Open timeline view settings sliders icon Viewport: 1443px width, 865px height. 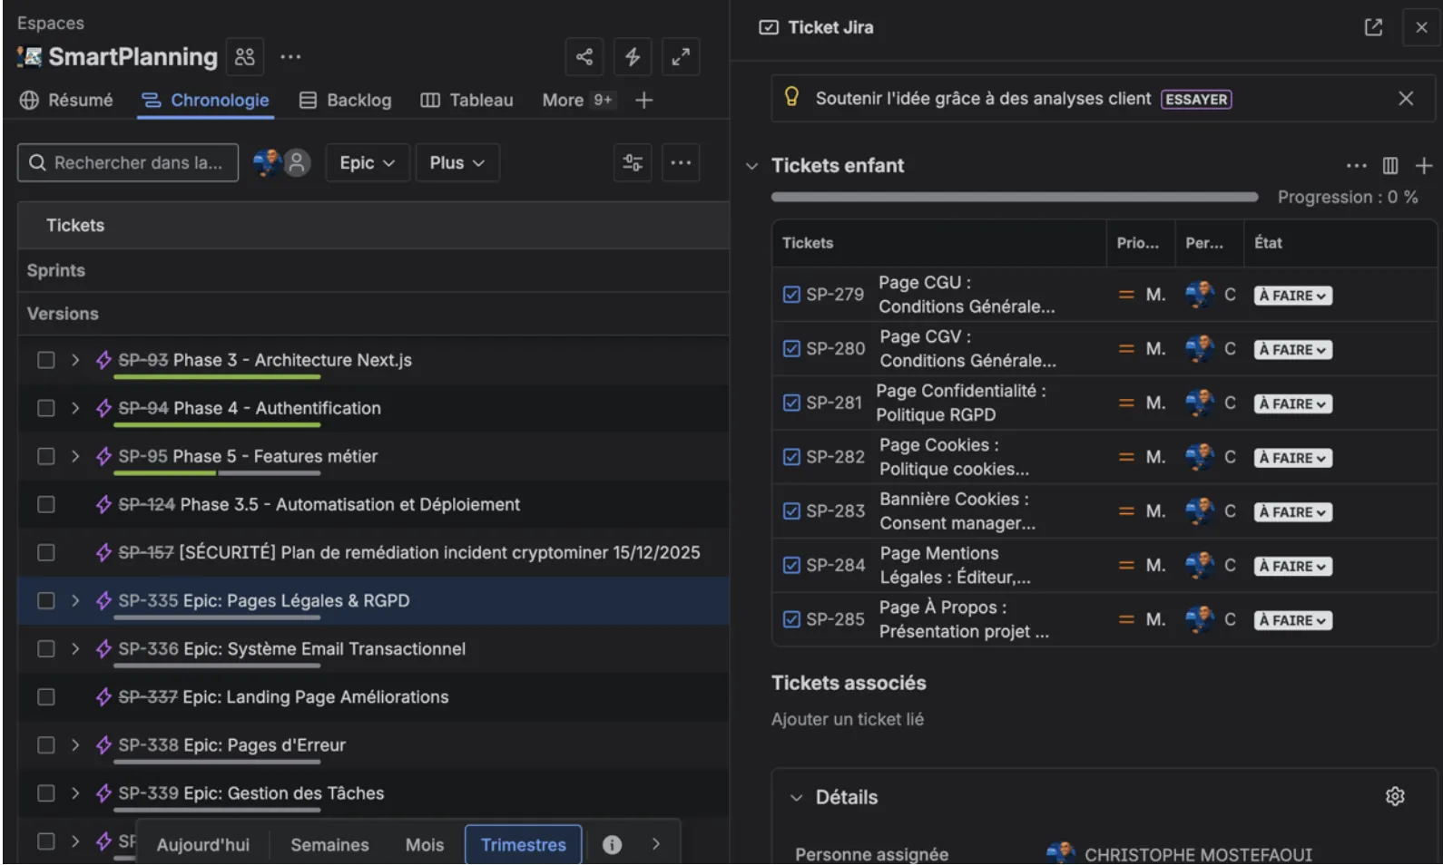[x=633, y=163]
